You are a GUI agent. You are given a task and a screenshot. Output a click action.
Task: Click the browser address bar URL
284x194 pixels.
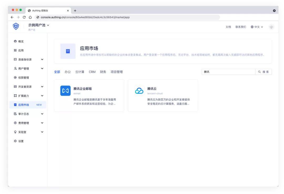tap(85, 17)
